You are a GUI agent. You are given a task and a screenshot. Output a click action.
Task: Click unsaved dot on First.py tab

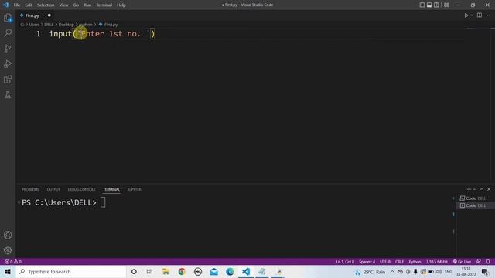point(49,15)
